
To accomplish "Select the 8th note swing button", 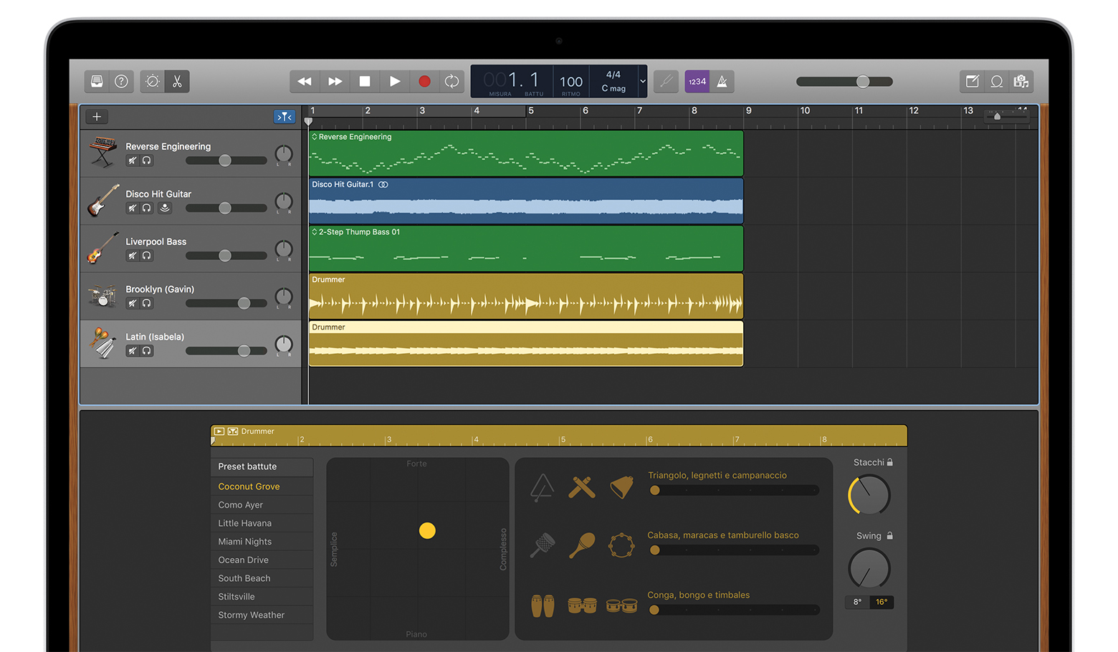I will pyautogui.click(x=857, y=602).
